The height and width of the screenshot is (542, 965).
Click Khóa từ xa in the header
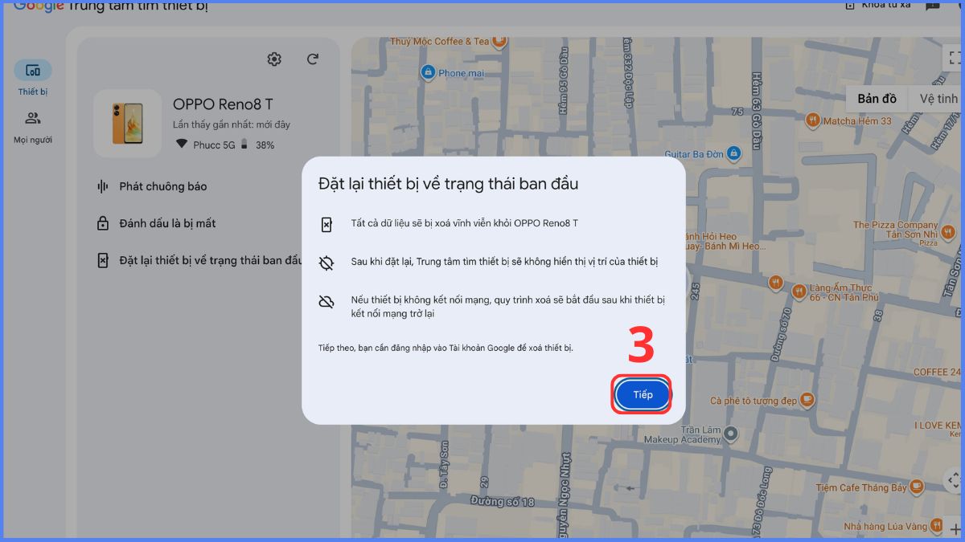pos(877,6)
